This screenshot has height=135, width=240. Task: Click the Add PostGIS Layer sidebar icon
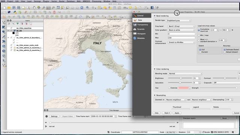[x=4, y=32]
